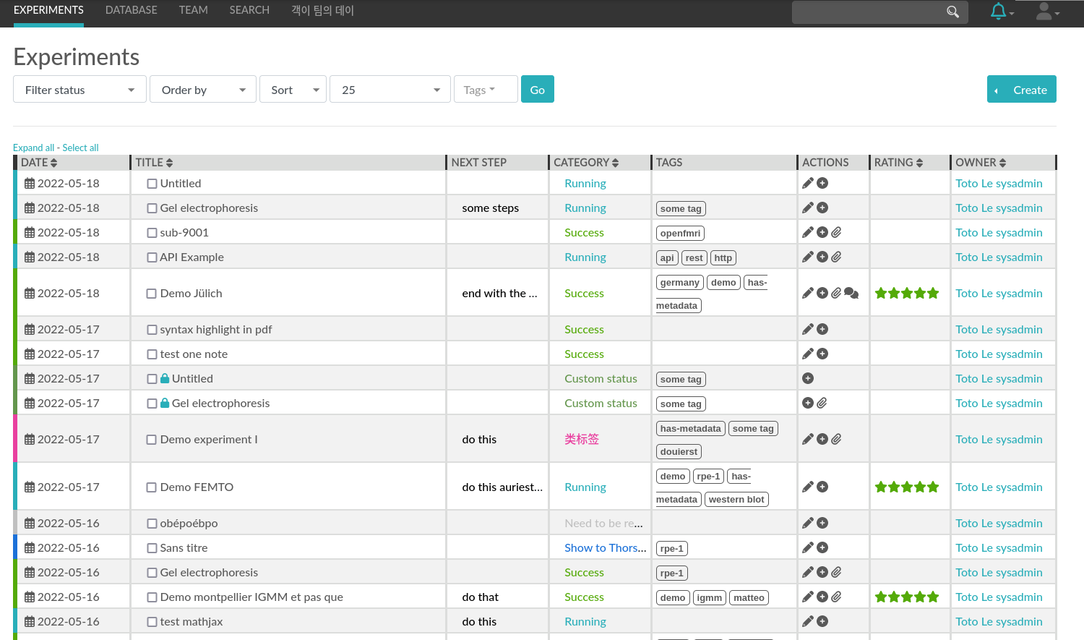Open the Filter status dropdown
The width and height of the screenshot is (1084, 640).
pyautogui.click(x=79, y=89)
